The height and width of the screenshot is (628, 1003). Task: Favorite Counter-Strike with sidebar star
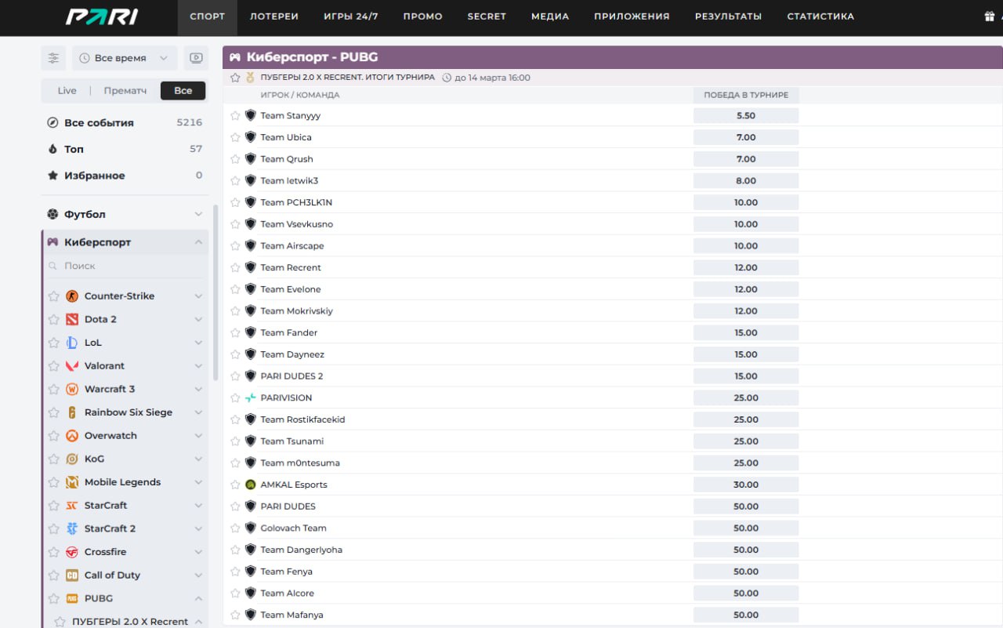pos(53,296)
